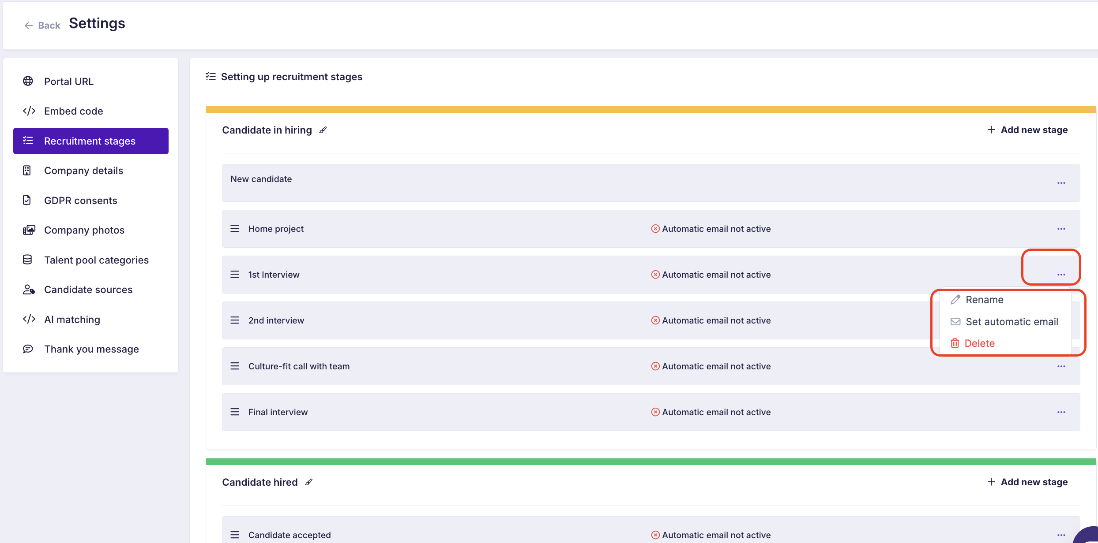The width and height of the screenshot is (1098, 543).
Task: Click the pencil icon beside Candidate in hiring
Action: [323, 130]
